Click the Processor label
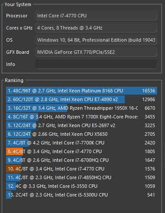This screenshot has width=165, height=213. coord(16,16)
